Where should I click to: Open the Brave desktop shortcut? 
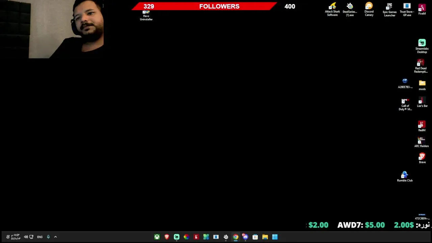pos(422,158)
